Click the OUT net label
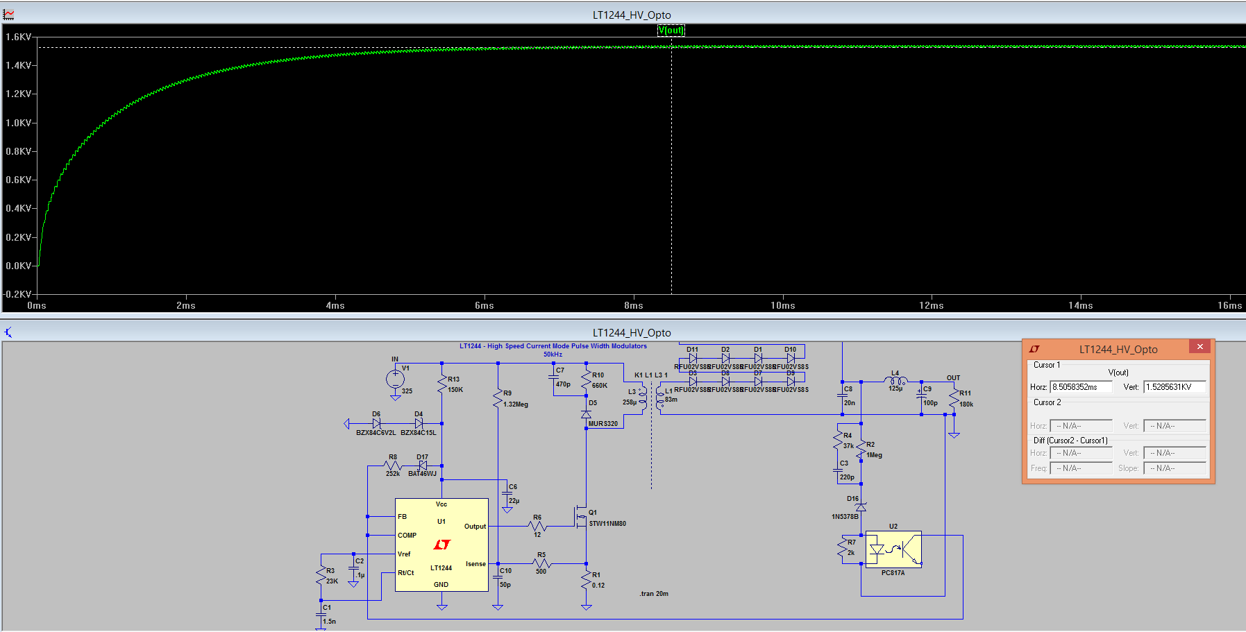 click(x=954, y=378)
